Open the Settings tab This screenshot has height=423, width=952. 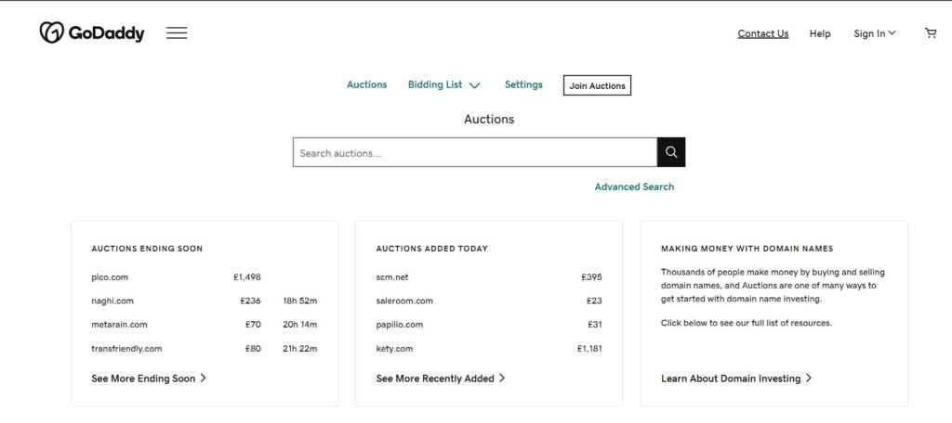(523, 84)
